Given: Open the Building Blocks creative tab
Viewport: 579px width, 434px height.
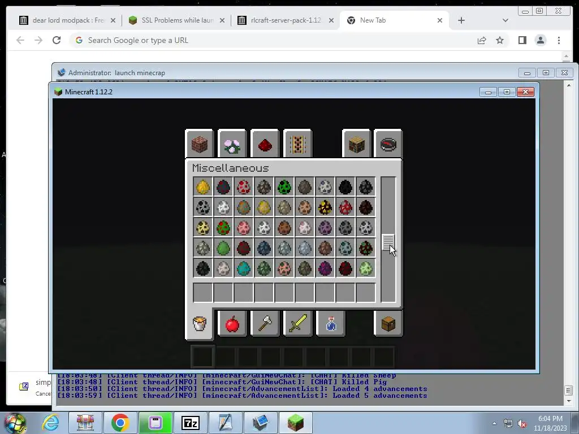Looking at the screenshot, I should point(200,144).
